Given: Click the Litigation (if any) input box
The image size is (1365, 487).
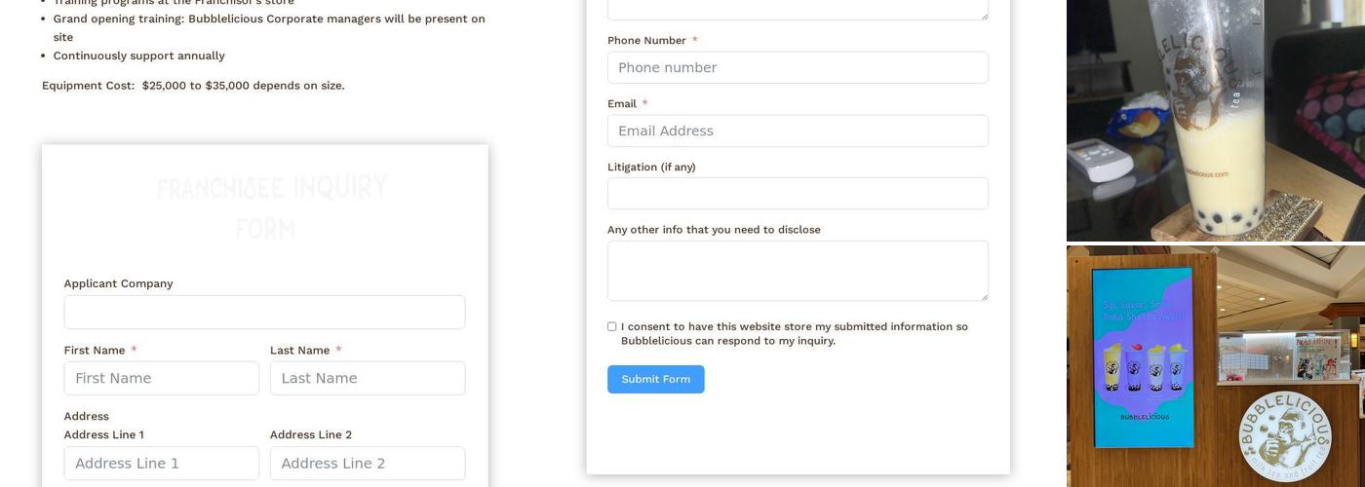Looking at the screenshot, I should tap(798, 193).
